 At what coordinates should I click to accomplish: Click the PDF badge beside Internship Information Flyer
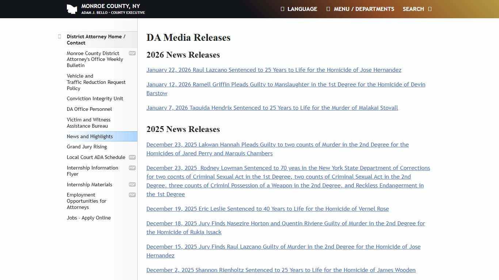point(132,168)
